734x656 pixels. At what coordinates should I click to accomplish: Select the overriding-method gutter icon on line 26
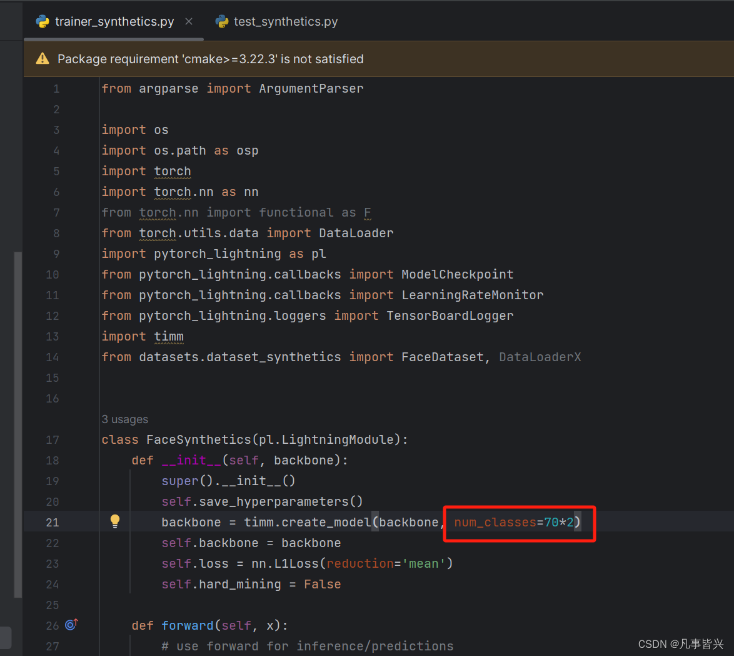70,624
